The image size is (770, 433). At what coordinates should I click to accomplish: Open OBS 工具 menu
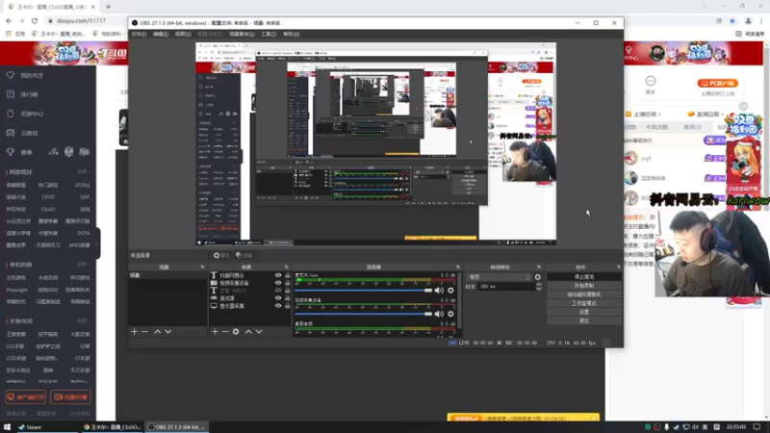click(269, 34)
